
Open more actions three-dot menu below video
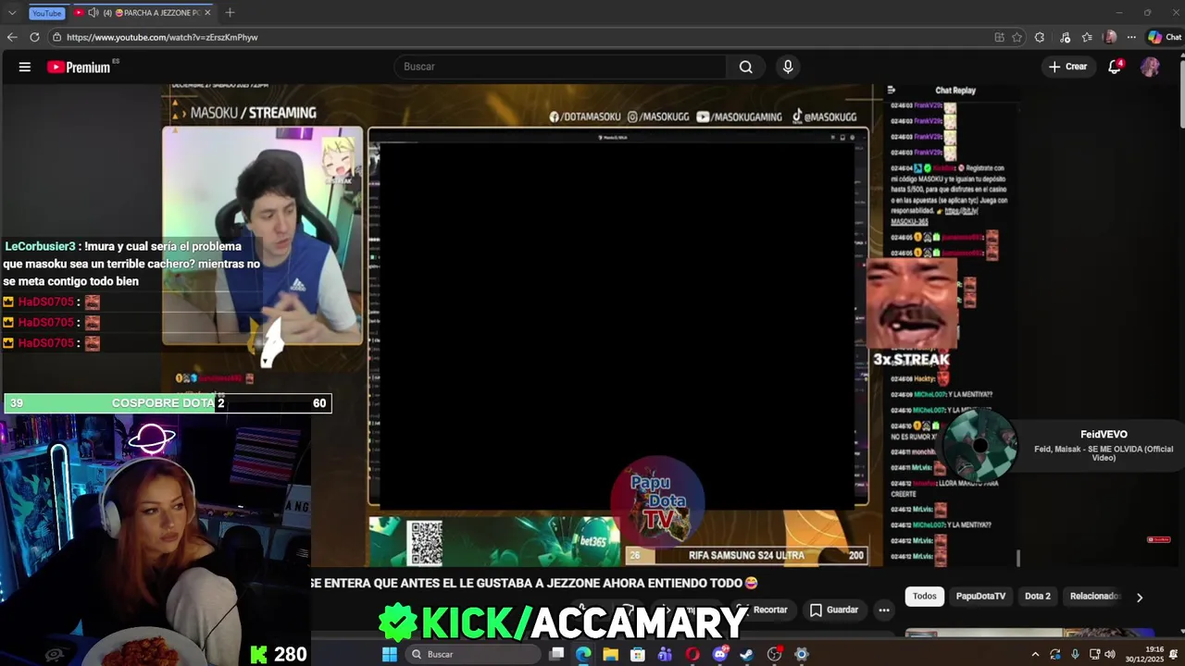point(884,610)
